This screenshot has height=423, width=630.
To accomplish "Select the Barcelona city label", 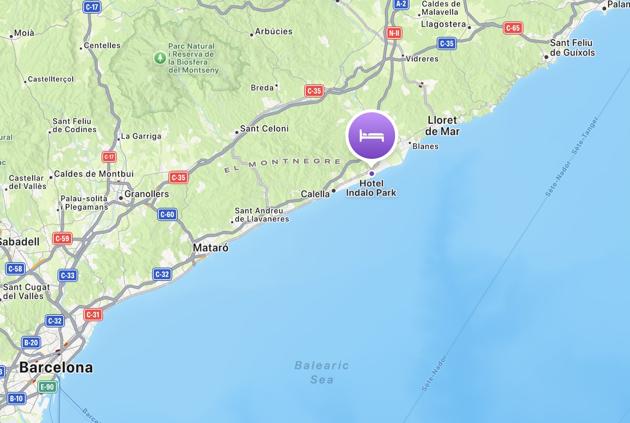I will click(56, 367).
